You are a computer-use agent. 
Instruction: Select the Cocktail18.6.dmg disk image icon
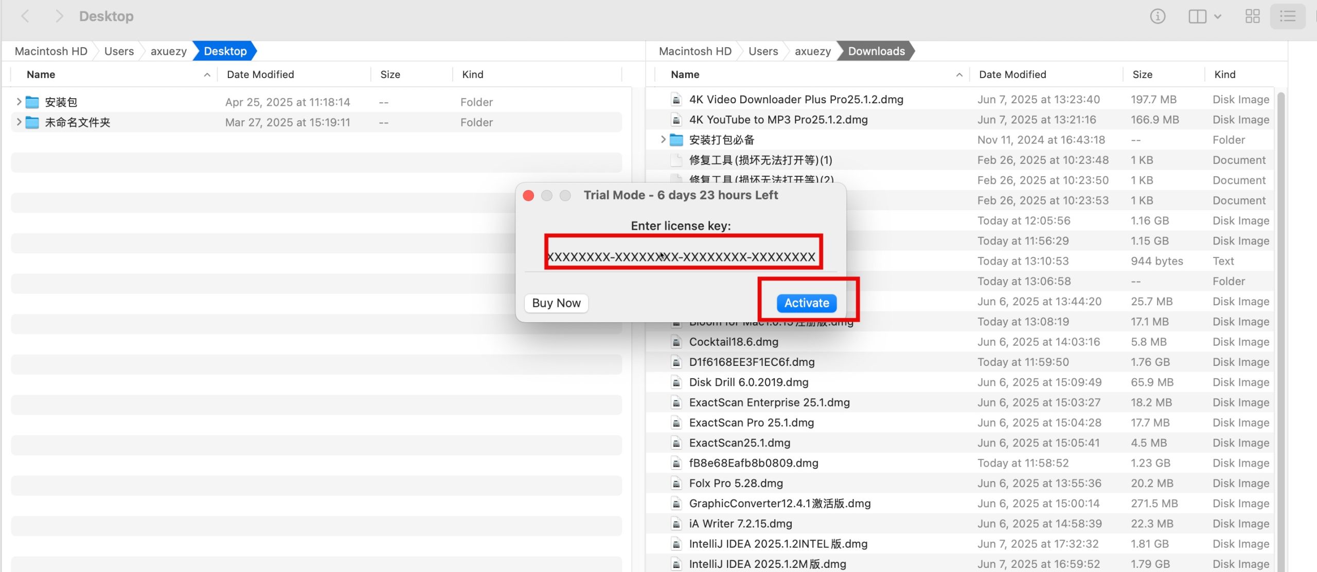click(677, 342)
